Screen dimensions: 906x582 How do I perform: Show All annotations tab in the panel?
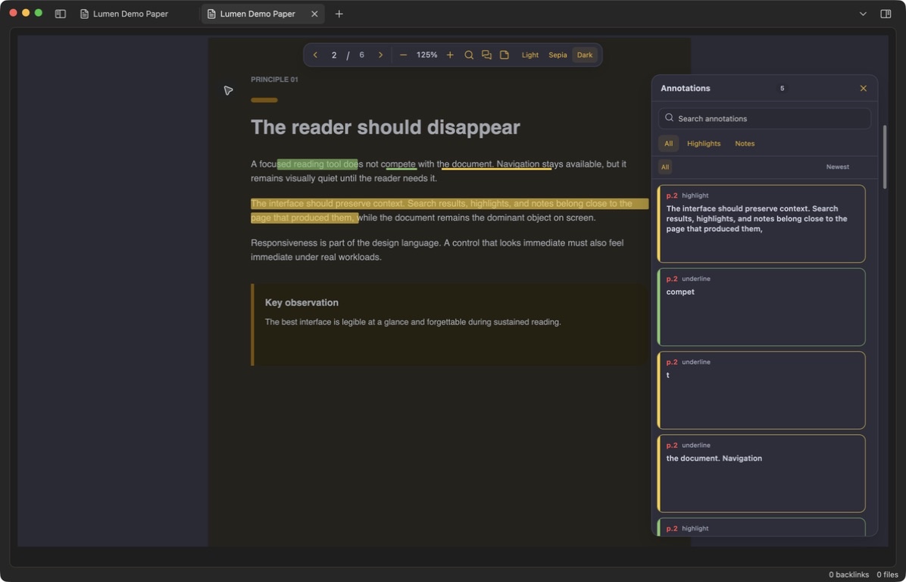click(669, 143)
